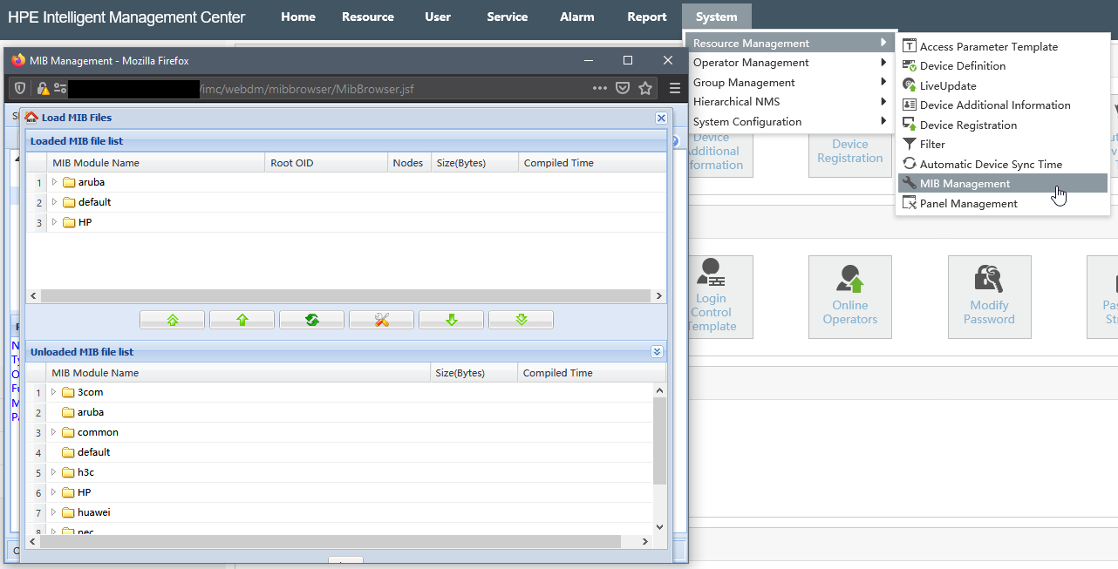Select LiveUpdate menu entry
Viewport: 1118px width, 569px height.
click(x=1003, y=86)
